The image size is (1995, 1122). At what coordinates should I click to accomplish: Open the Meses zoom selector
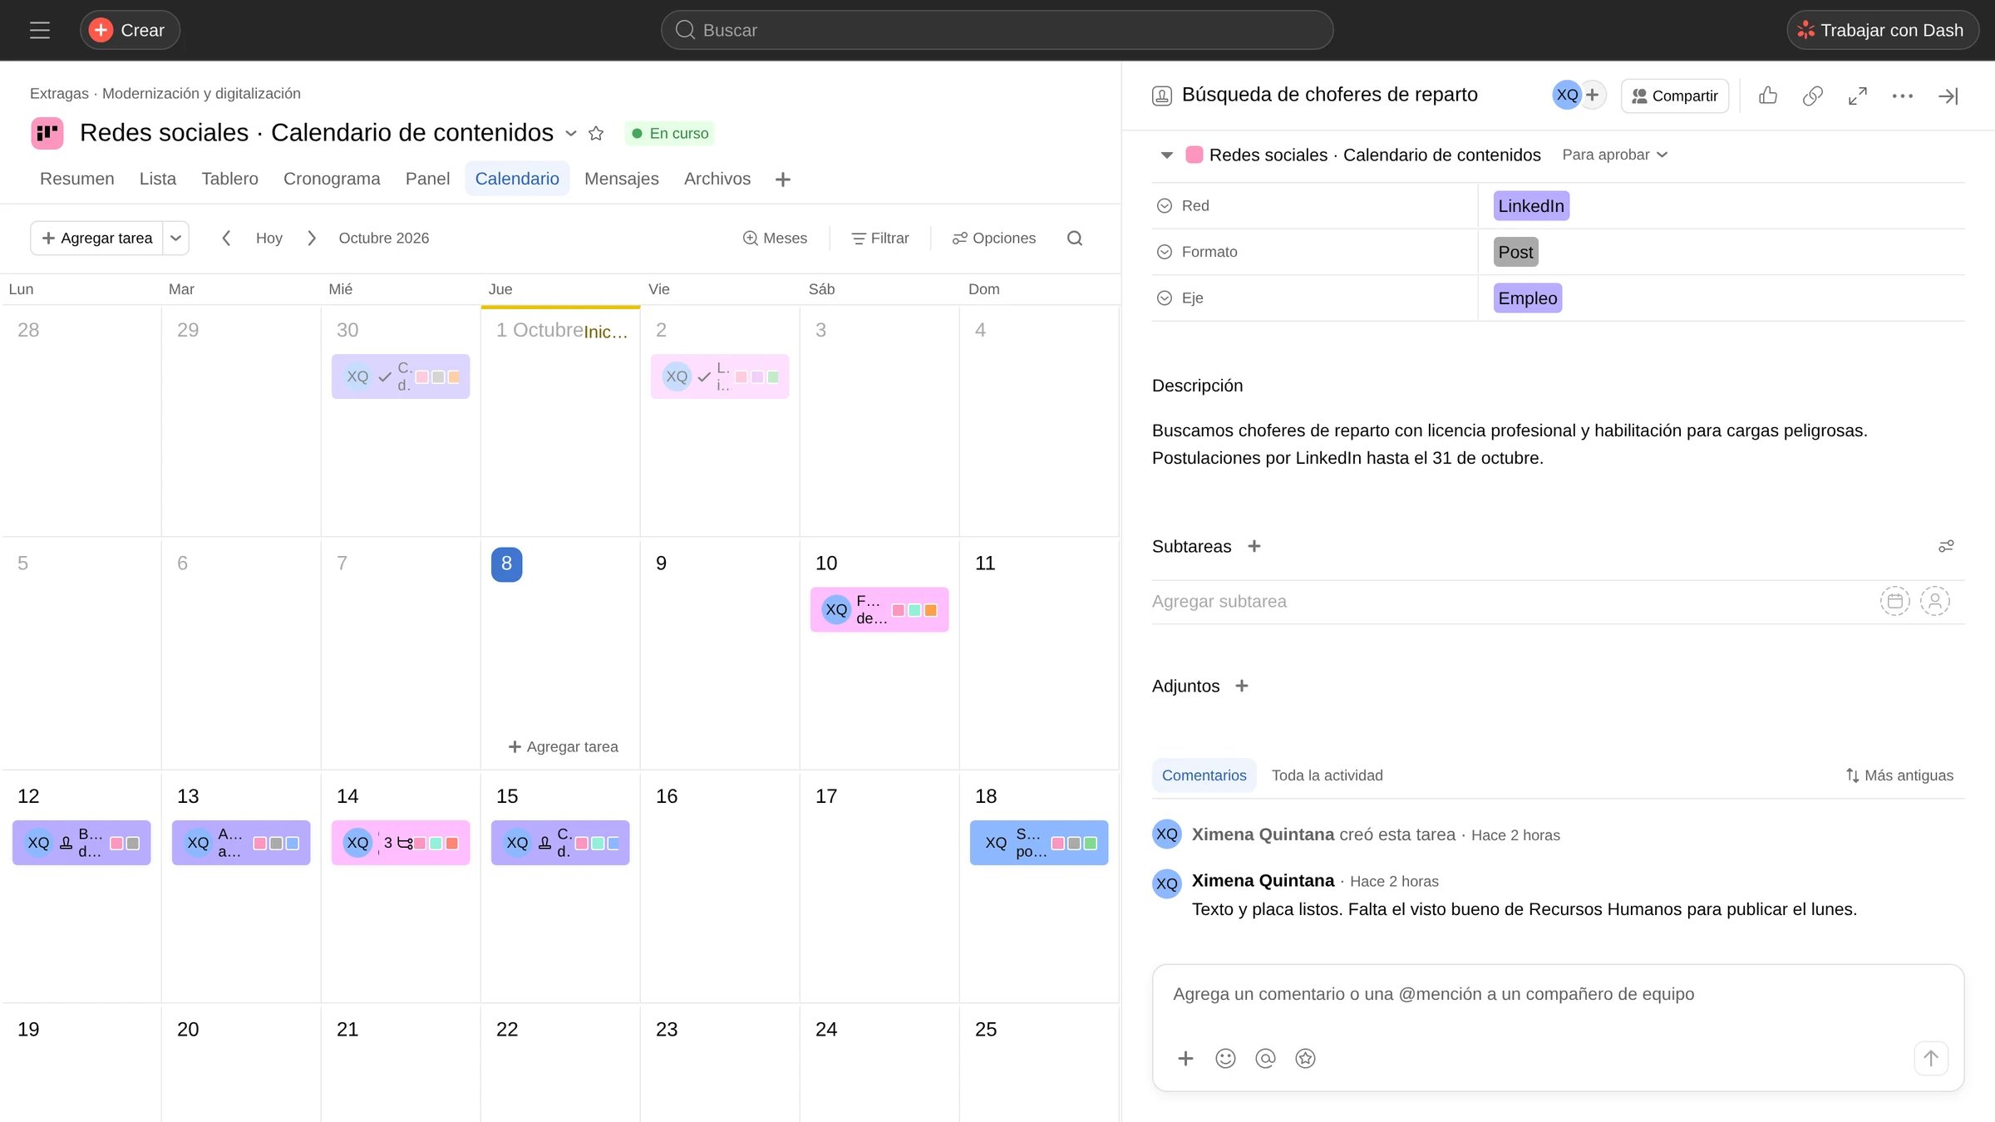pyautogui.click(x=775, y=239)
